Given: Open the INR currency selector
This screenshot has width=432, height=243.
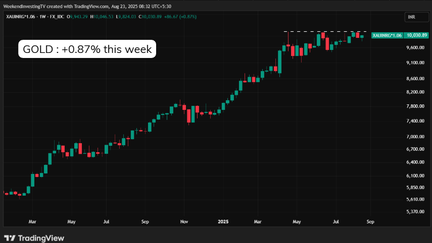Looking at the screenshot, I should [x=416, y=17].
